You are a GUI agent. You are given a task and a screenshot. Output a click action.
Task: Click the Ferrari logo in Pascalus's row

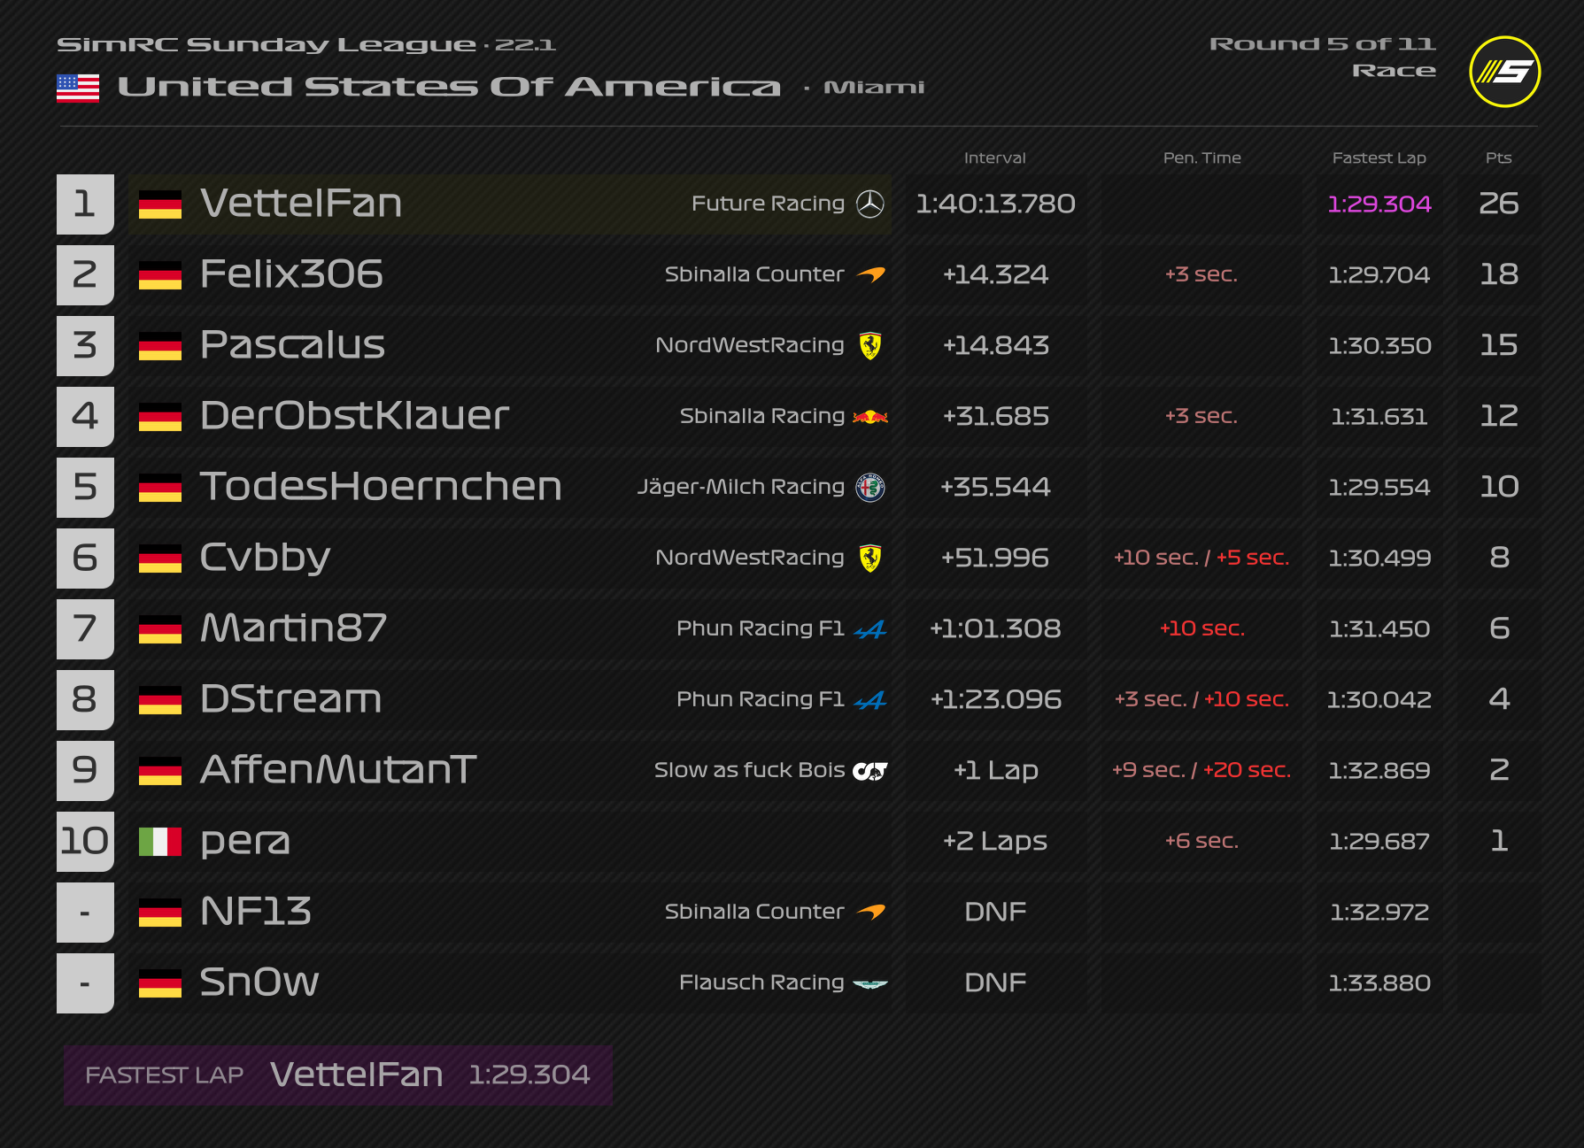(869, 345)
